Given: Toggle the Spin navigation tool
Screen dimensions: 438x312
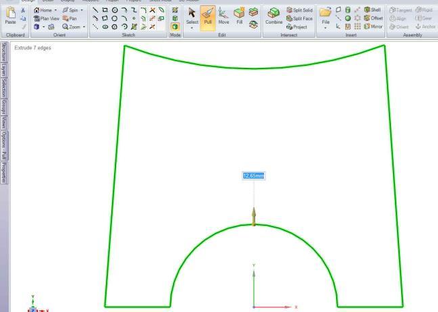Looking at the screenshot, I should click(x=70, y=10).
